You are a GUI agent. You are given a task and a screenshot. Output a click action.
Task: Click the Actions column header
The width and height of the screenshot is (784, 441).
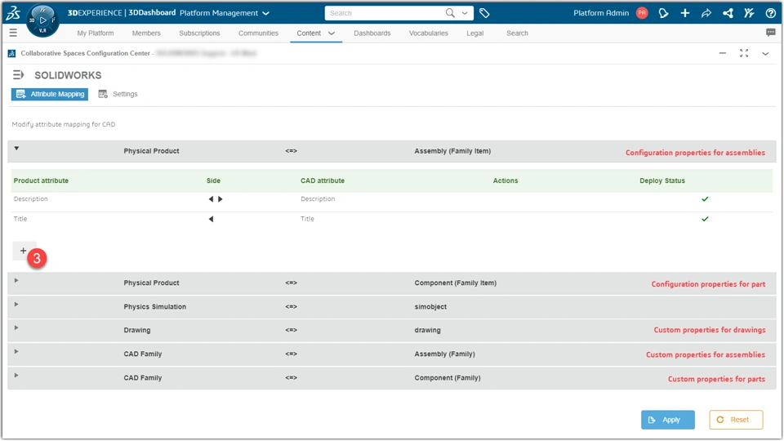coord(506,180)
